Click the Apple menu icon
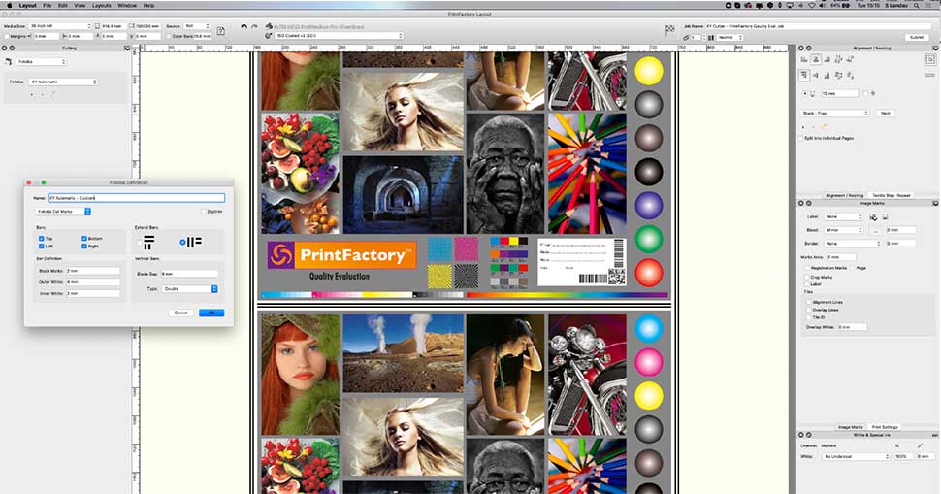941x494 pixels. tap(8, 5)
